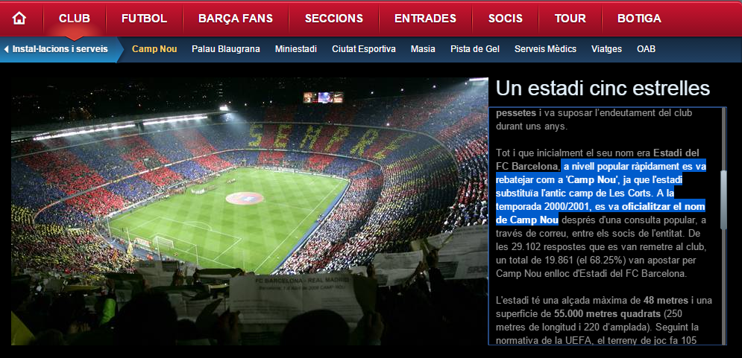Open the OAB submenu link
Screen dimensions: 742x358
point(646,49)
